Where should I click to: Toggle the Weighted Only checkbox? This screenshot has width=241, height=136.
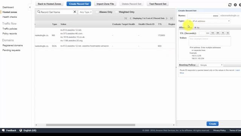coord(116,12)
